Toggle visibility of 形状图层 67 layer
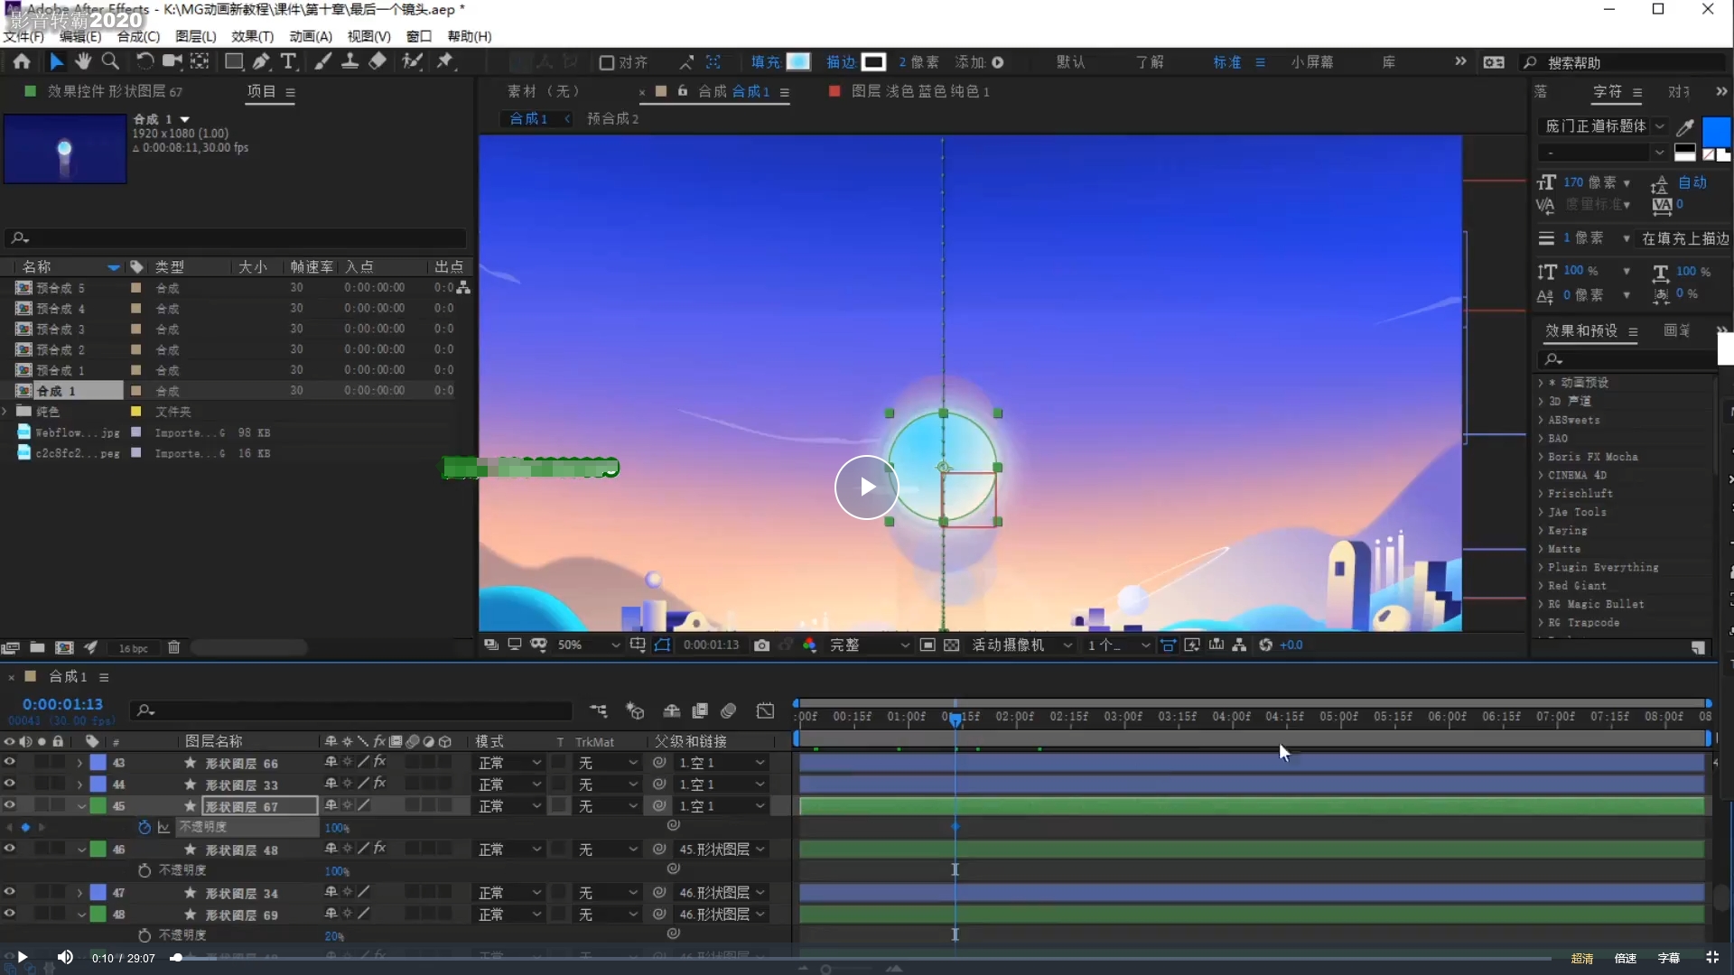Screen dimensions: 1734x975 coord(10,804)
